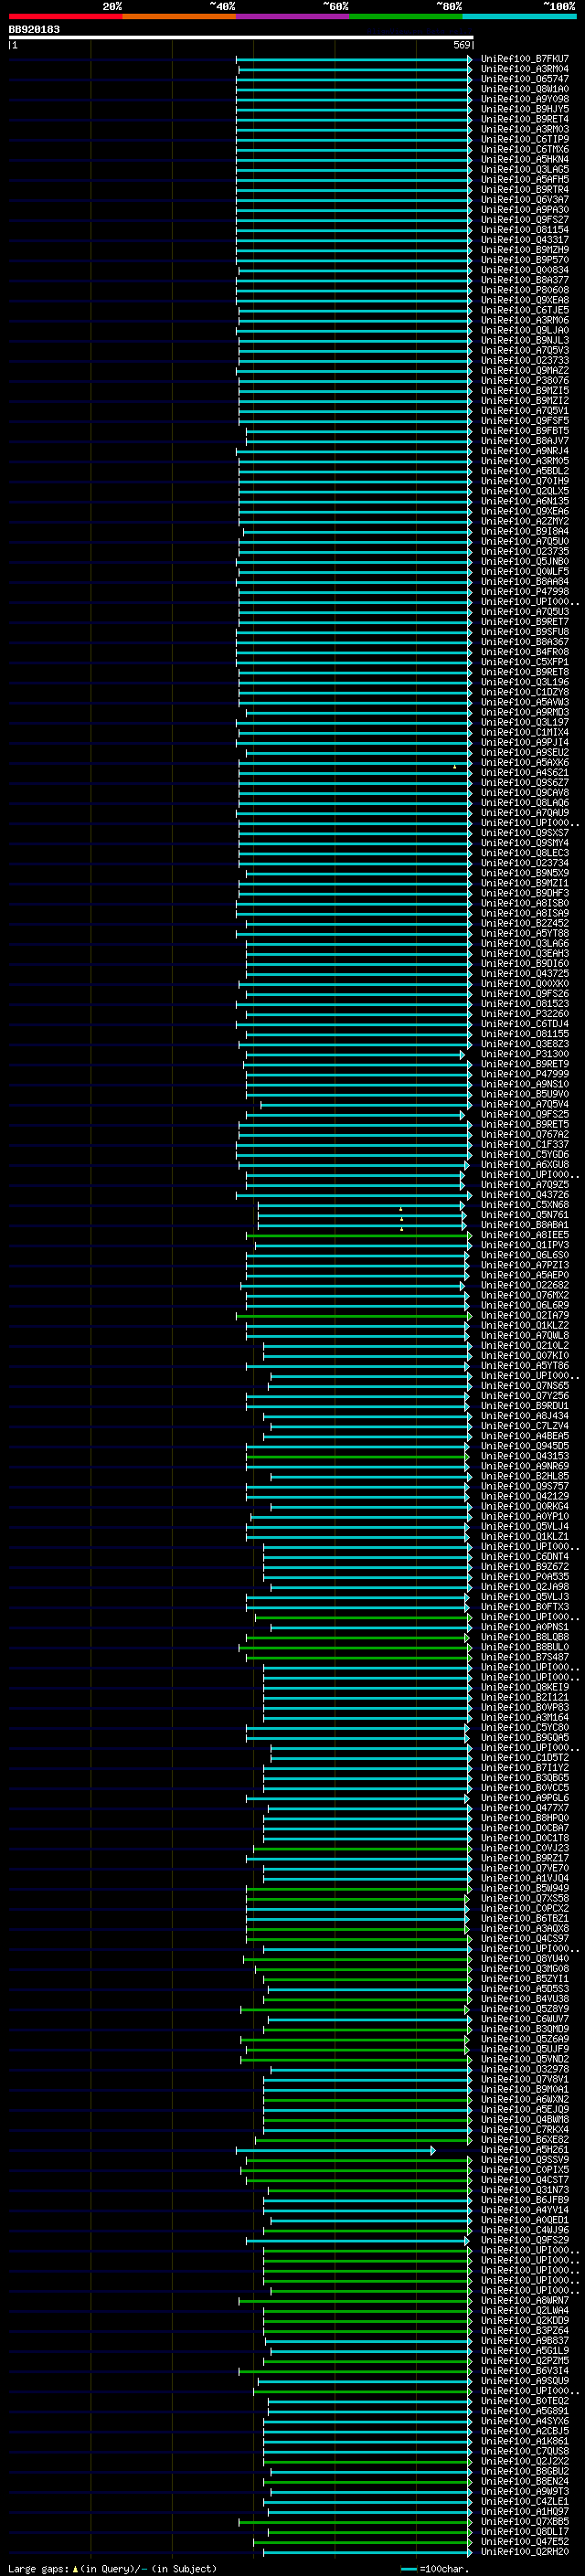Screen dimensions: 585x2576
Task: Select hit UniRef100_Q00834
Action: tap(524, 270)
